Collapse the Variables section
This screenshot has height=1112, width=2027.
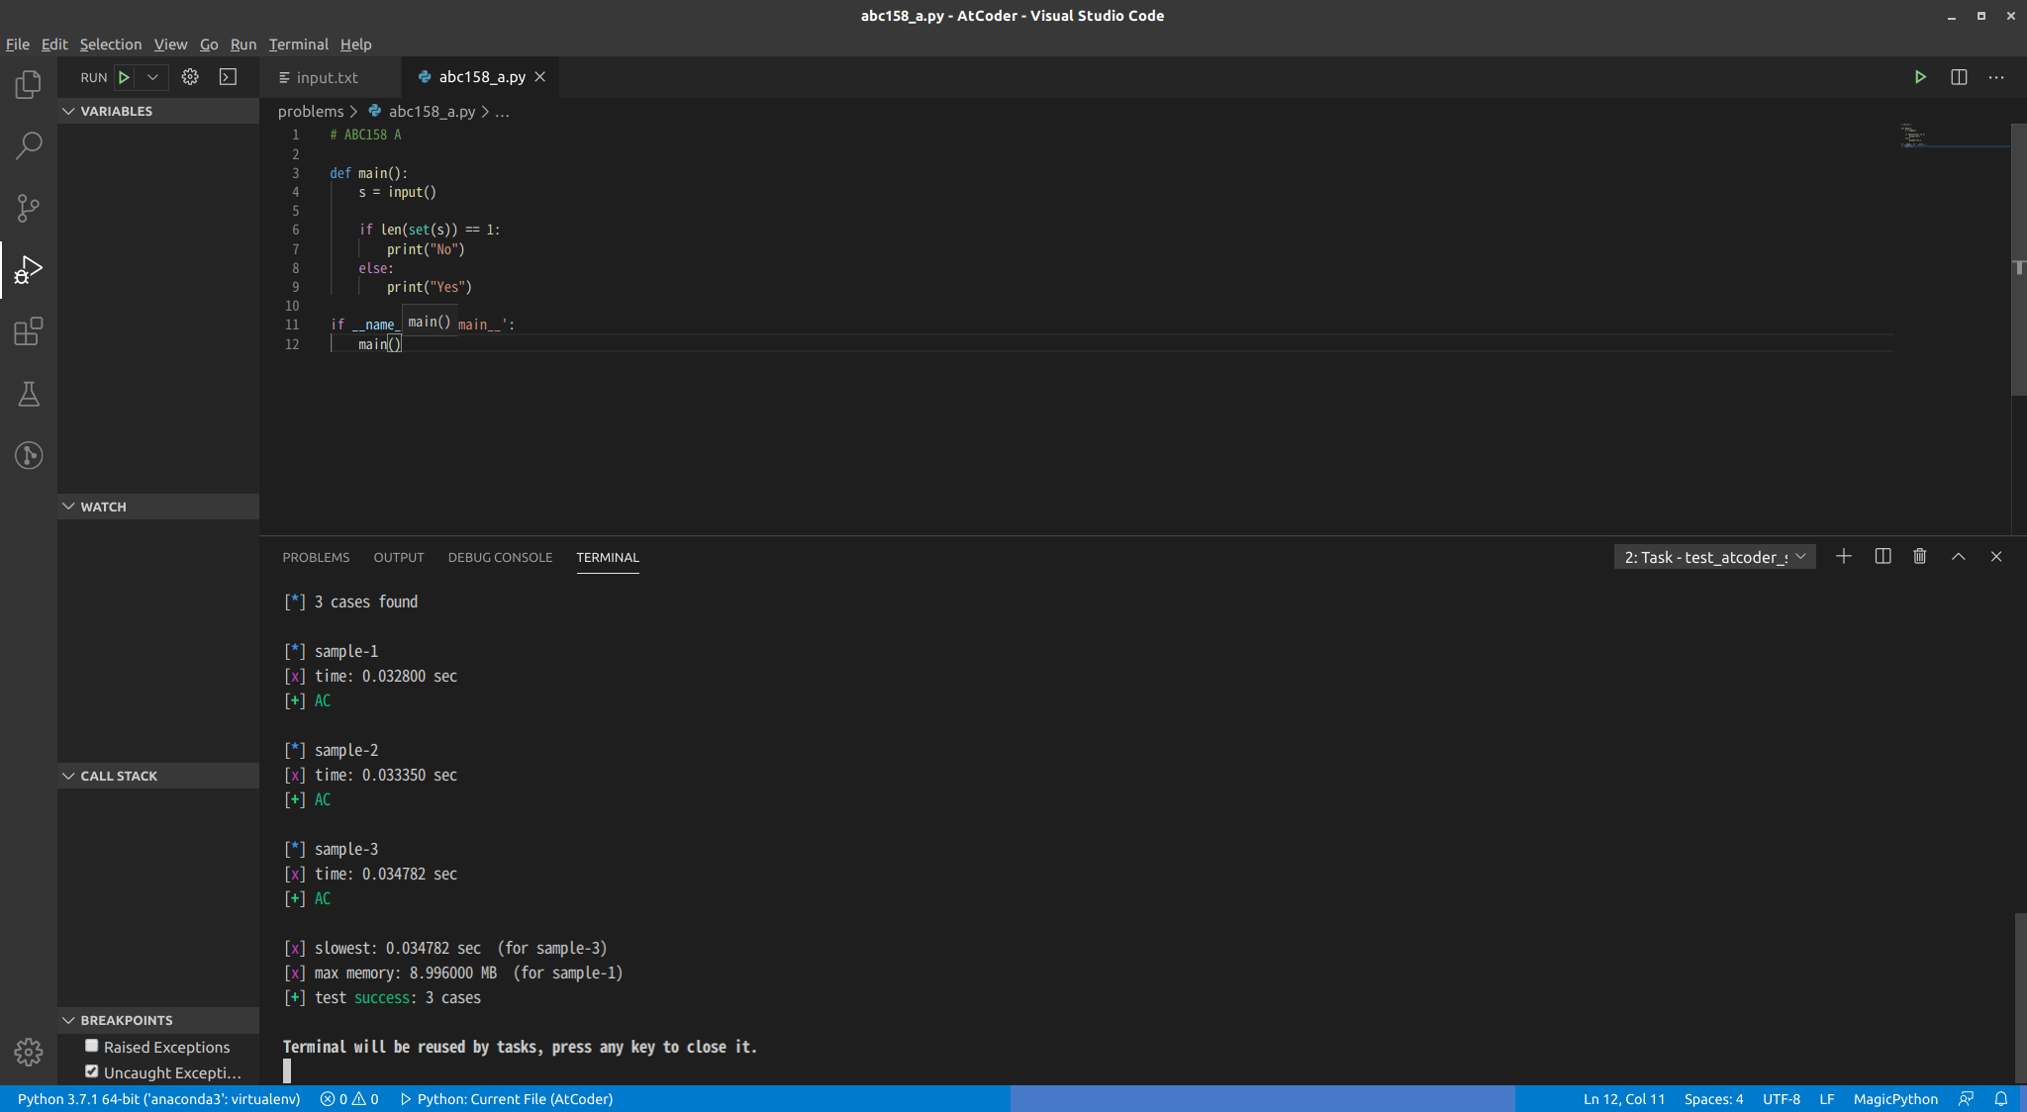(68, 111)
